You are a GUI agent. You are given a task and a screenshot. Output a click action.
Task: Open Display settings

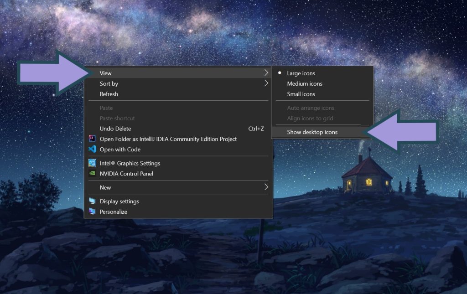coord(120,201)
